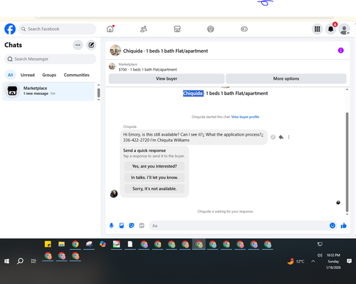Switch to the Groups chat tab
The width and height of the screenshot is (356, 284).
pyautogui.click(x=49, y=75)
